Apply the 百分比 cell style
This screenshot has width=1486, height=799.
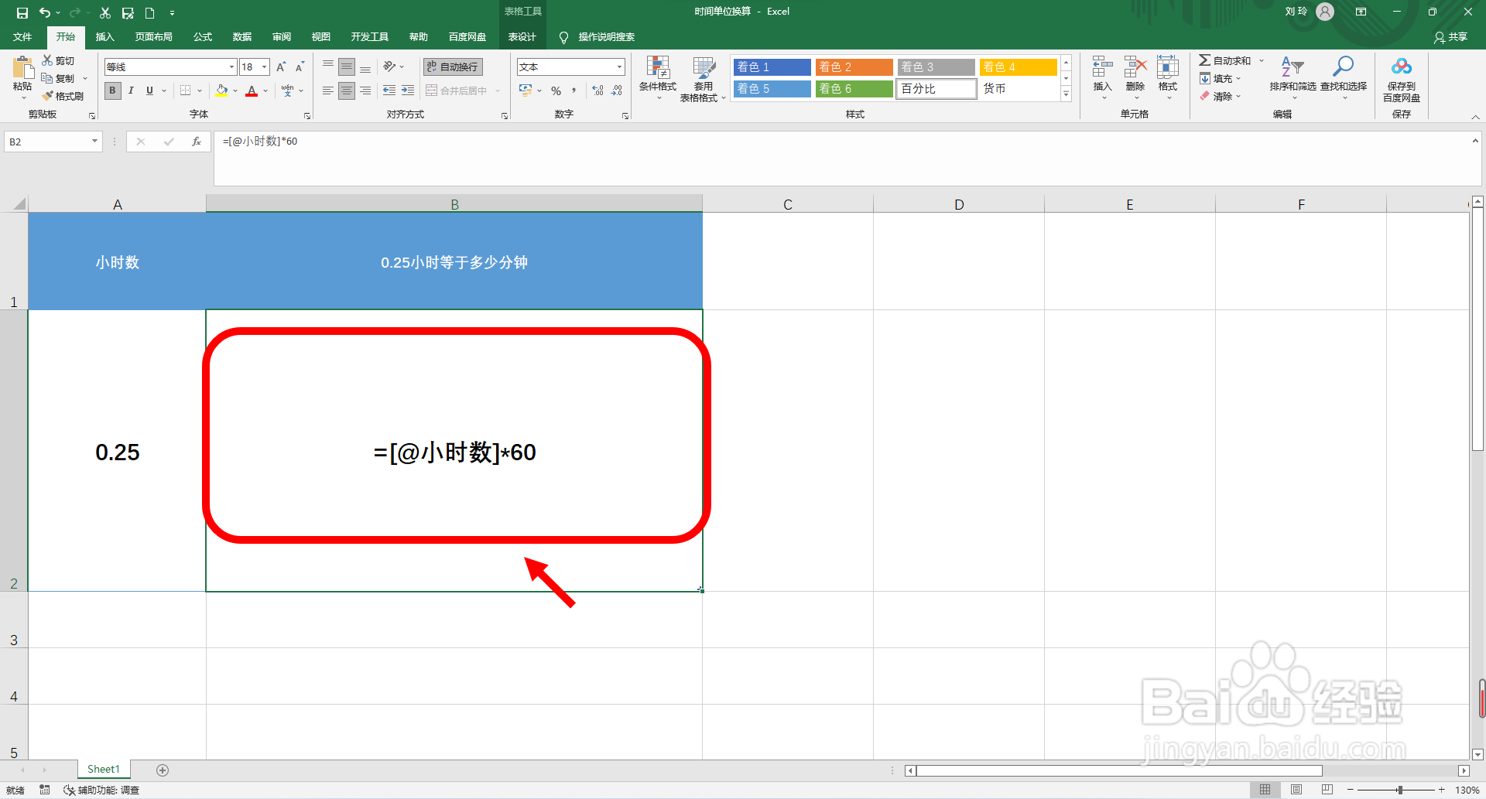pos(936,89)
